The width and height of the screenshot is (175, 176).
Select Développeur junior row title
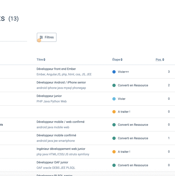[49, 96]
